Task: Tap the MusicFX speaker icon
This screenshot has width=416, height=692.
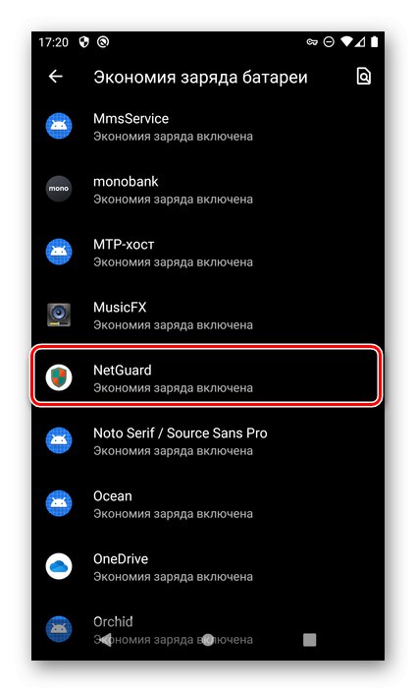Action: tap(59, 315)
